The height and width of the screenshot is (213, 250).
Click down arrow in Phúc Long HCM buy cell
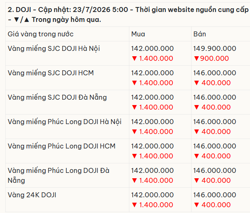(134, 156)
